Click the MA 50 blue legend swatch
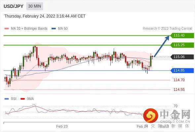The image size is (195, 132). [x=54, y=29]
